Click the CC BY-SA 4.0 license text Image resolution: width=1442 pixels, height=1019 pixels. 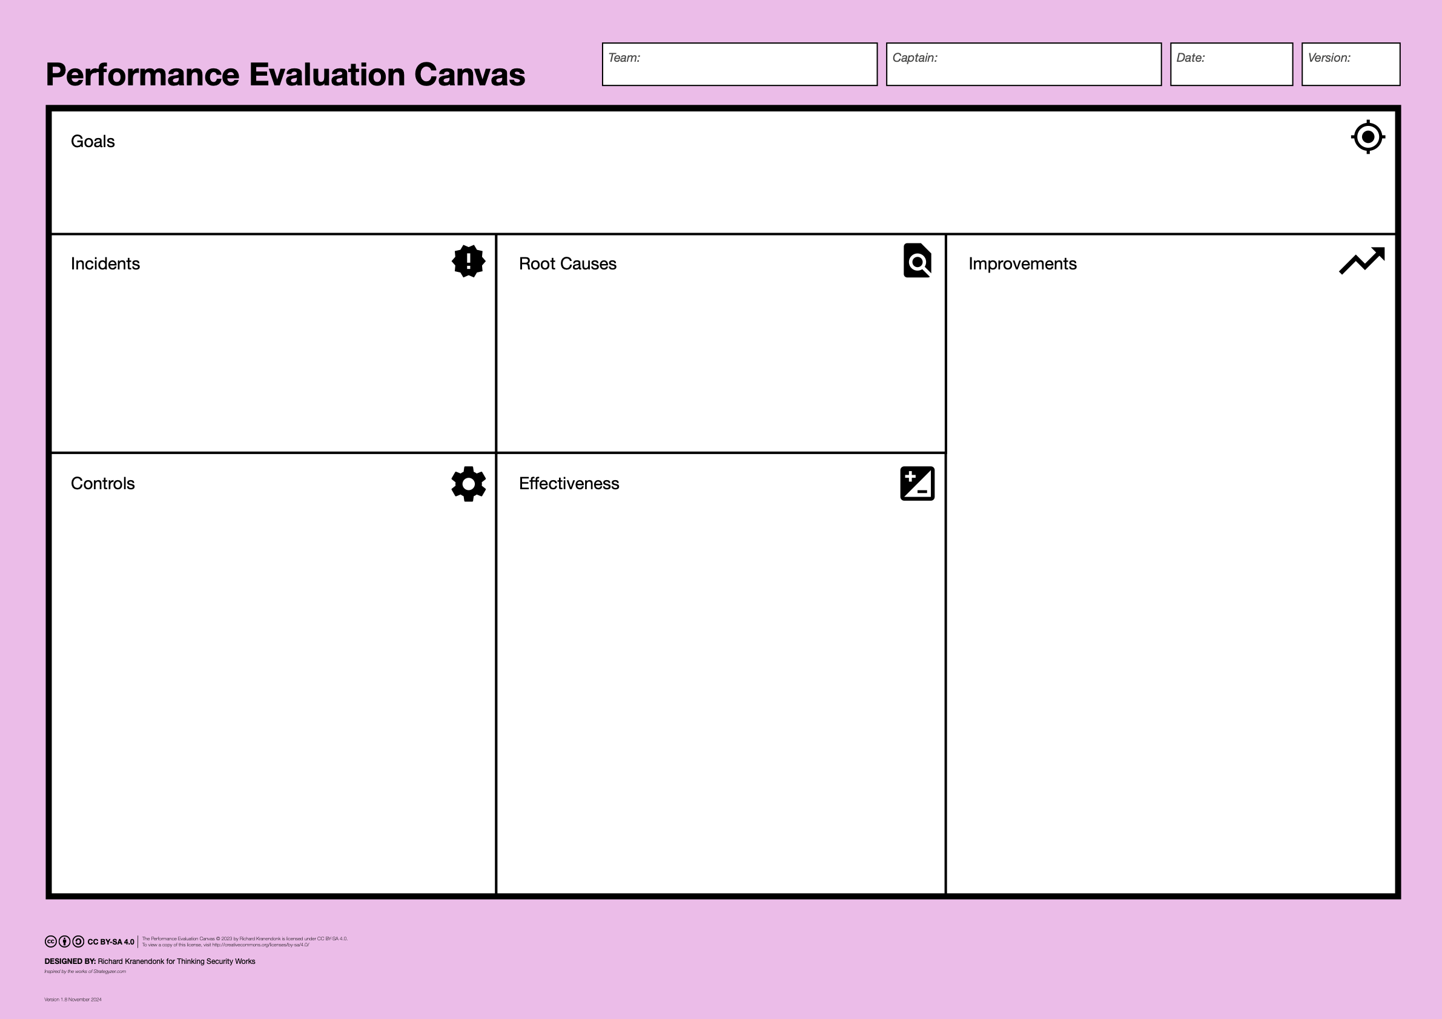111,942
